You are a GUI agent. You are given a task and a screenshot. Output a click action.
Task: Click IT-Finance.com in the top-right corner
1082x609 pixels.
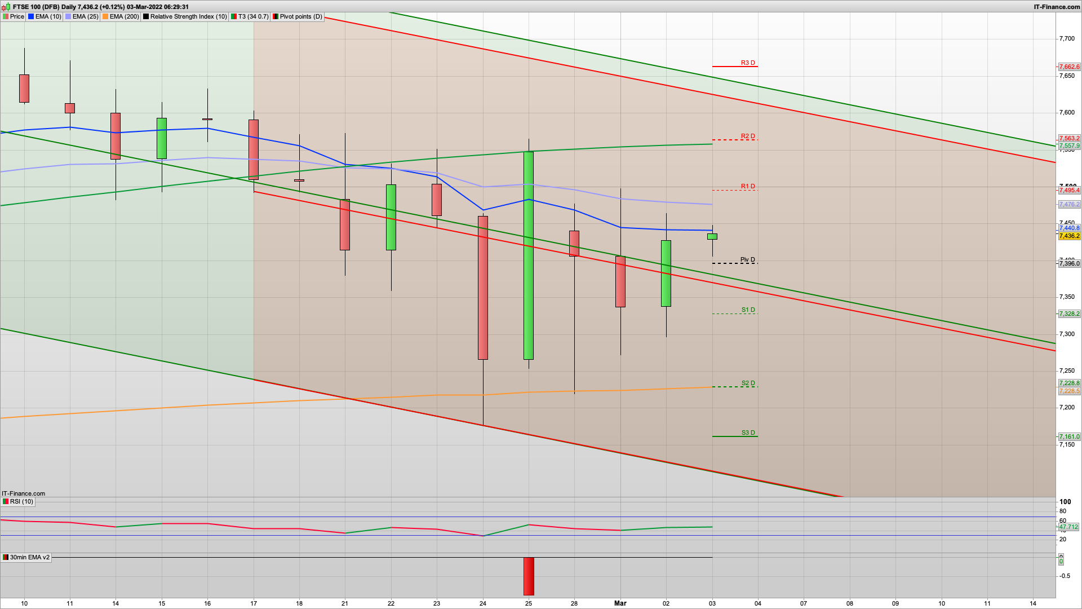(x=1057, y=7)
